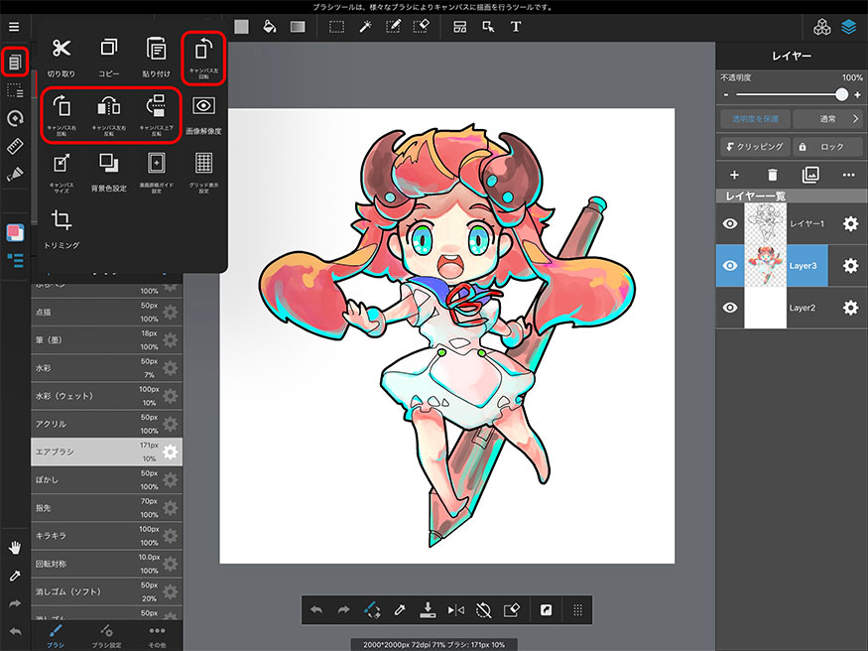Toggle the layers panel icon
The width and height of the screenshot is (868, 651).
click(849, 27)
